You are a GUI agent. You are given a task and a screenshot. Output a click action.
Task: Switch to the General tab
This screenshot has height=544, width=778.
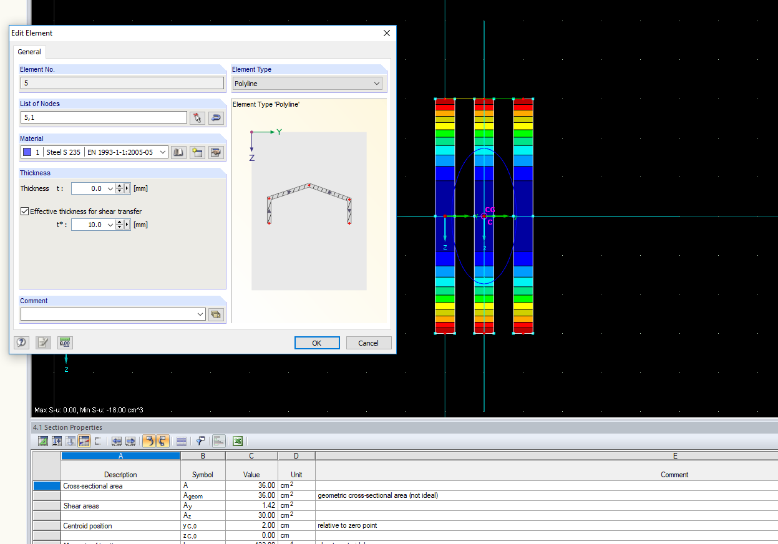[29, 52]
